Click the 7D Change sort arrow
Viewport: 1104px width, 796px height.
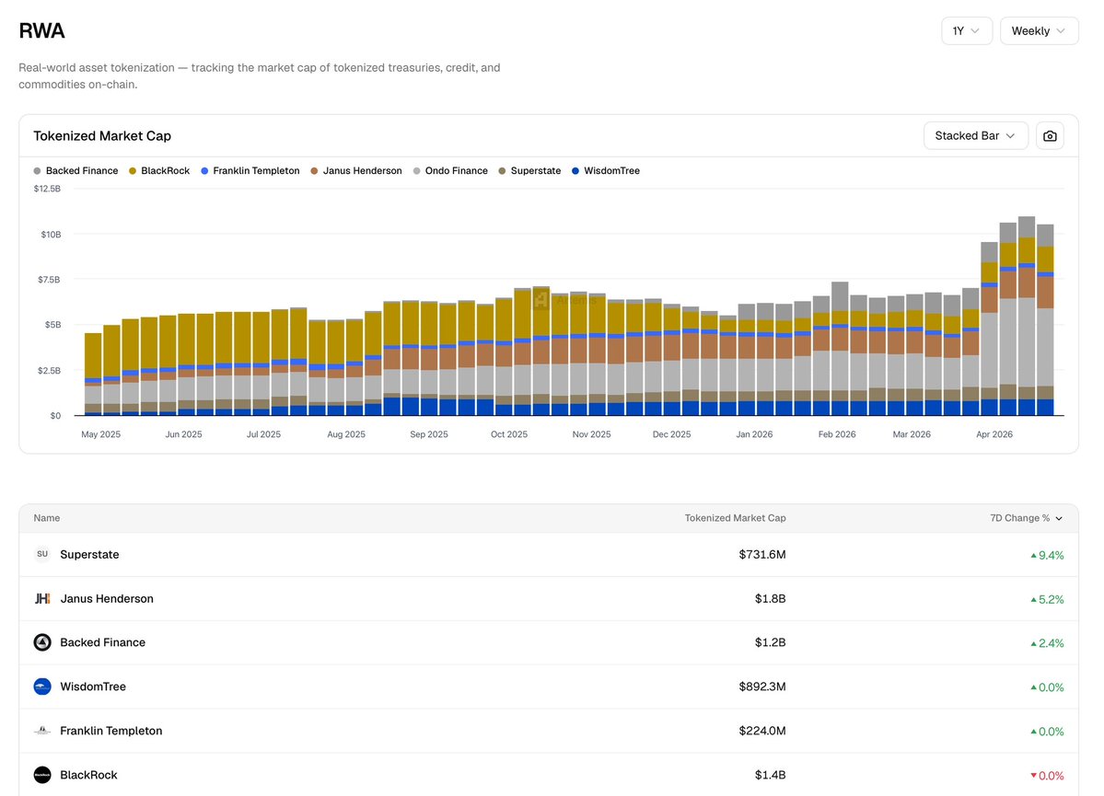(1058, 519)
